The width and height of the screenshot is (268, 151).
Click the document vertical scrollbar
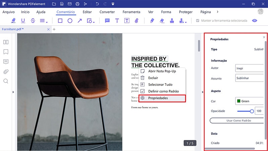pyautogui.click(x=199, y=46)
